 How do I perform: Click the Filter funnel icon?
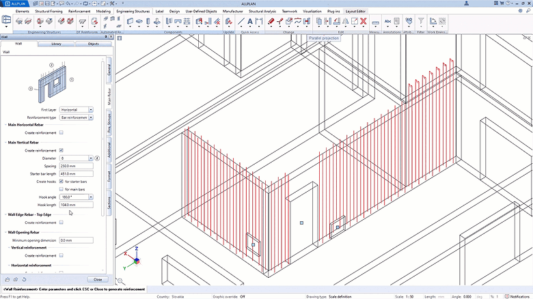(421, 22)
